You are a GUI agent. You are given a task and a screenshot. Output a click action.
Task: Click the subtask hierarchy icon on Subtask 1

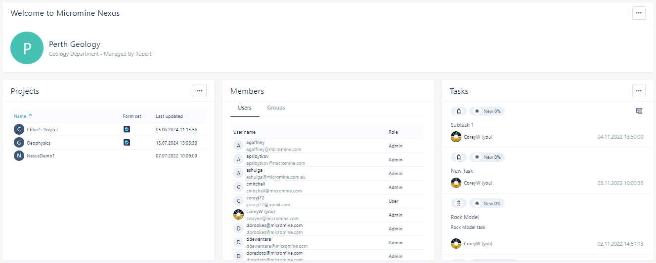(639, 111)
